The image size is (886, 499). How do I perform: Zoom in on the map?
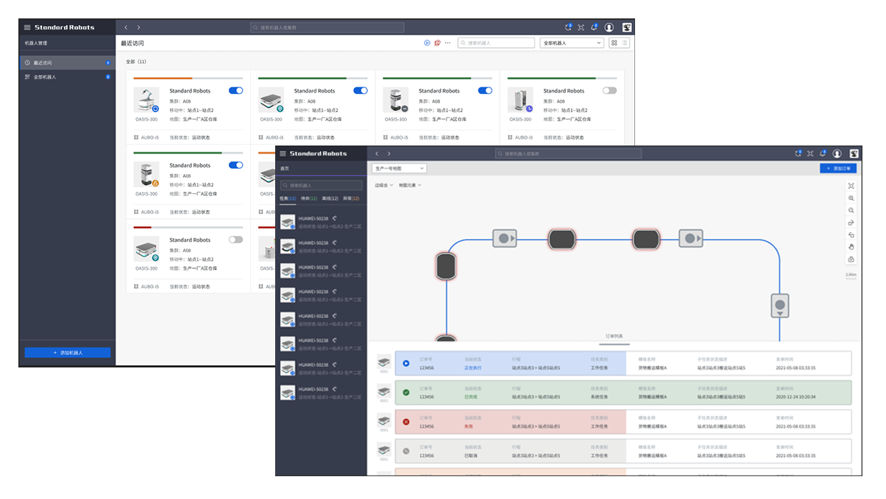click(851, 198)
